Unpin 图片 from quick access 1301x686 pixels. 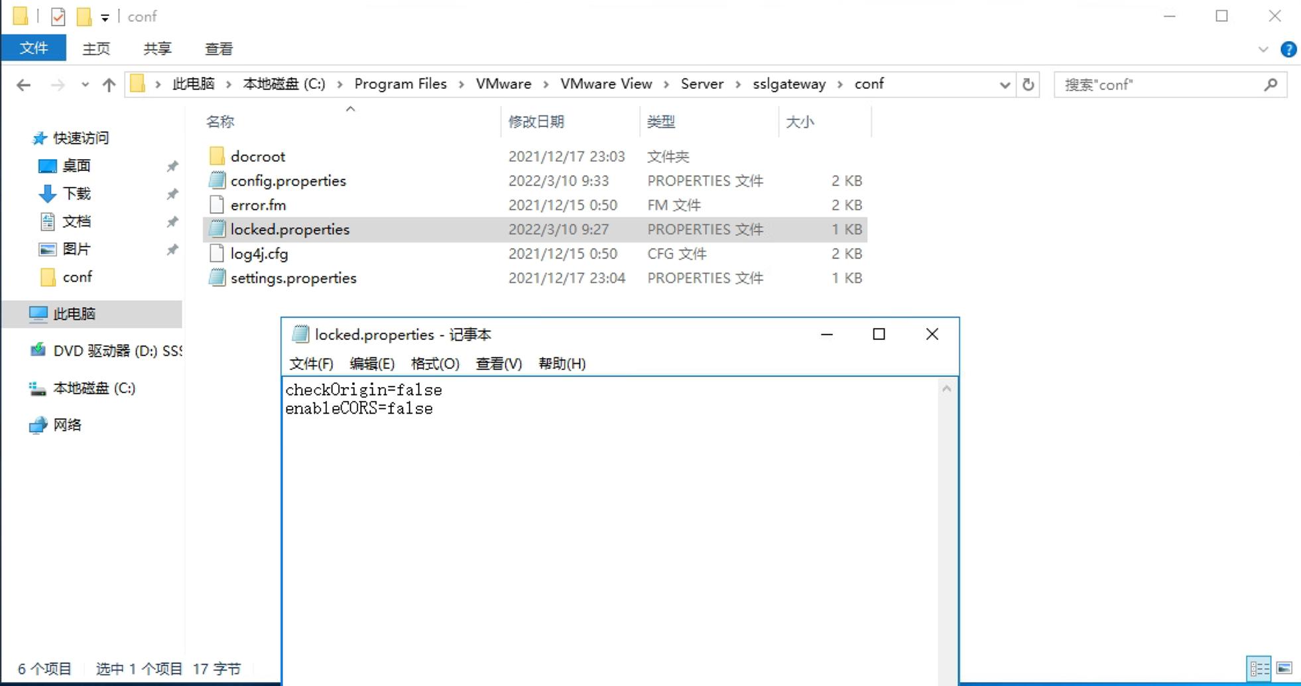[172, 249]
